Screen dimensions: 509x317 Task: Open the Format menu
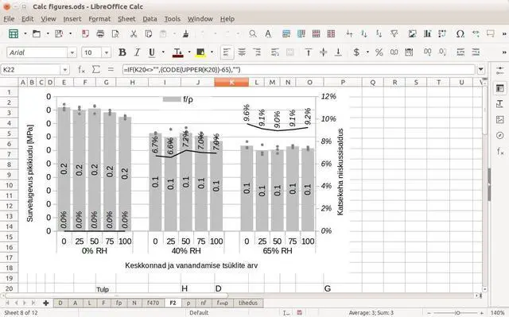[x=99, y=19]
